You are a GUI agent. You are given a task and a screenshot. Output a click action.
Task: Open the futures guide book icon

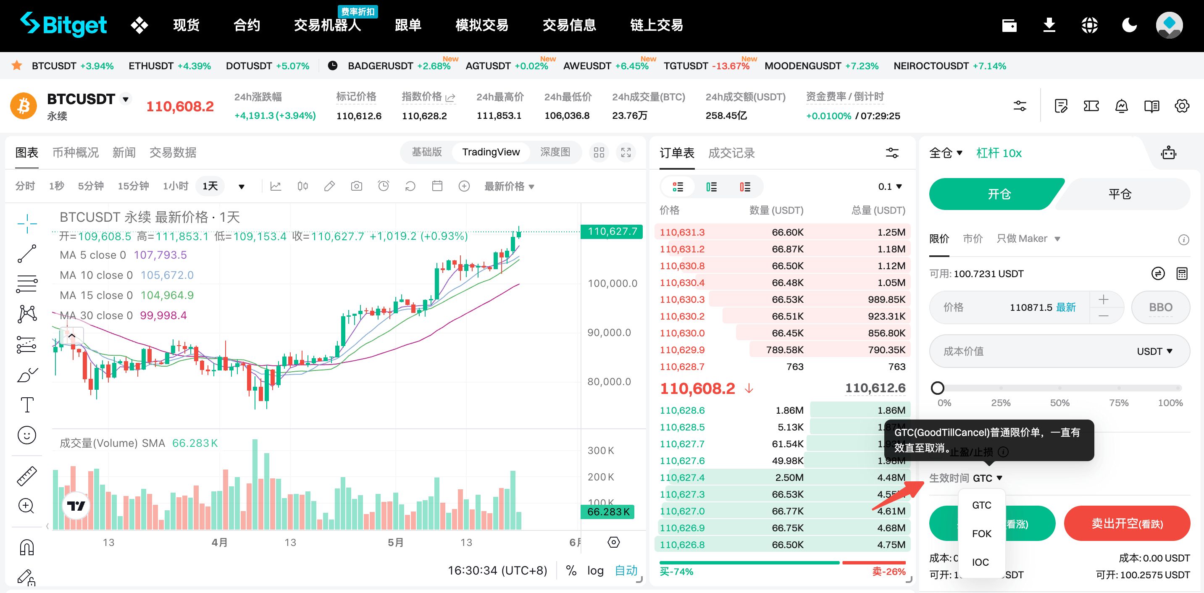(x=1152, y=106)
